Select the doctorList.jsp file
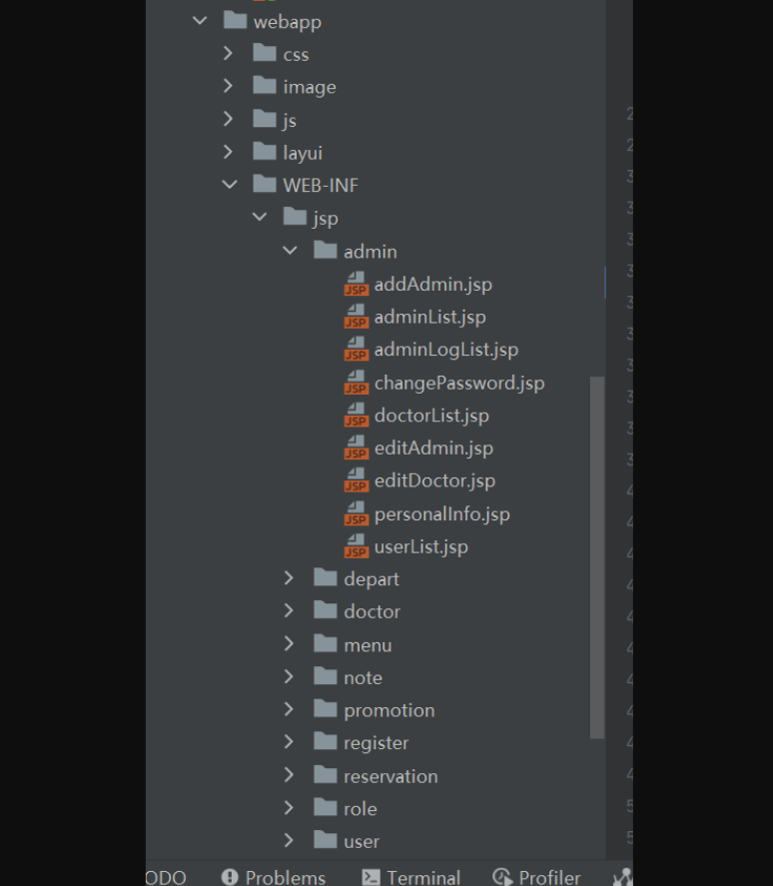The height and width of the screenshot is (886, 773). 431,416
